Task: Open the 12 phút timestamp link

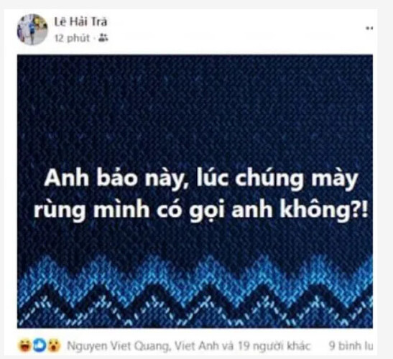Action: [x=72, y=38]
